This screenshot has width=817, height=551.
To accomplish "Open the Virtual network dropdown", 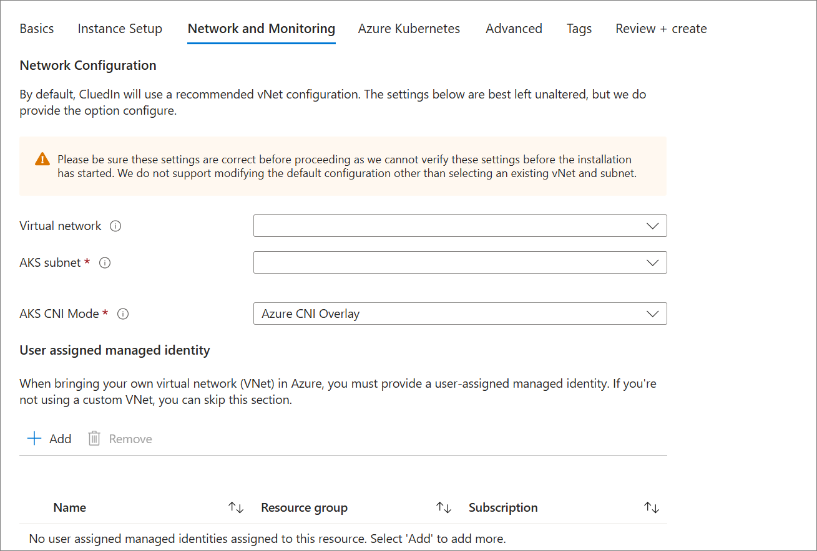I will pos(460,226).
